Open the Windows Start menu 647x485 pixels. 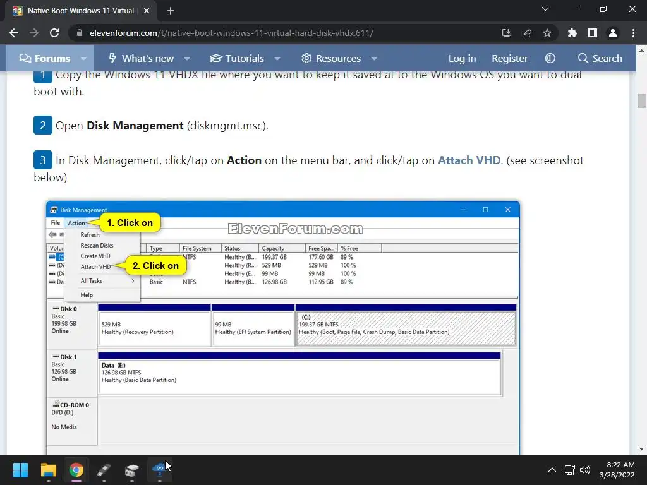[x=20, y=470]
